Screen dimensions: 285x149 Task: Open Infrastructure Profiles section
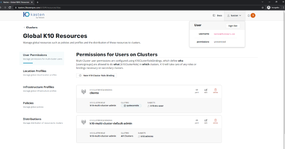(x=40, y=89)
